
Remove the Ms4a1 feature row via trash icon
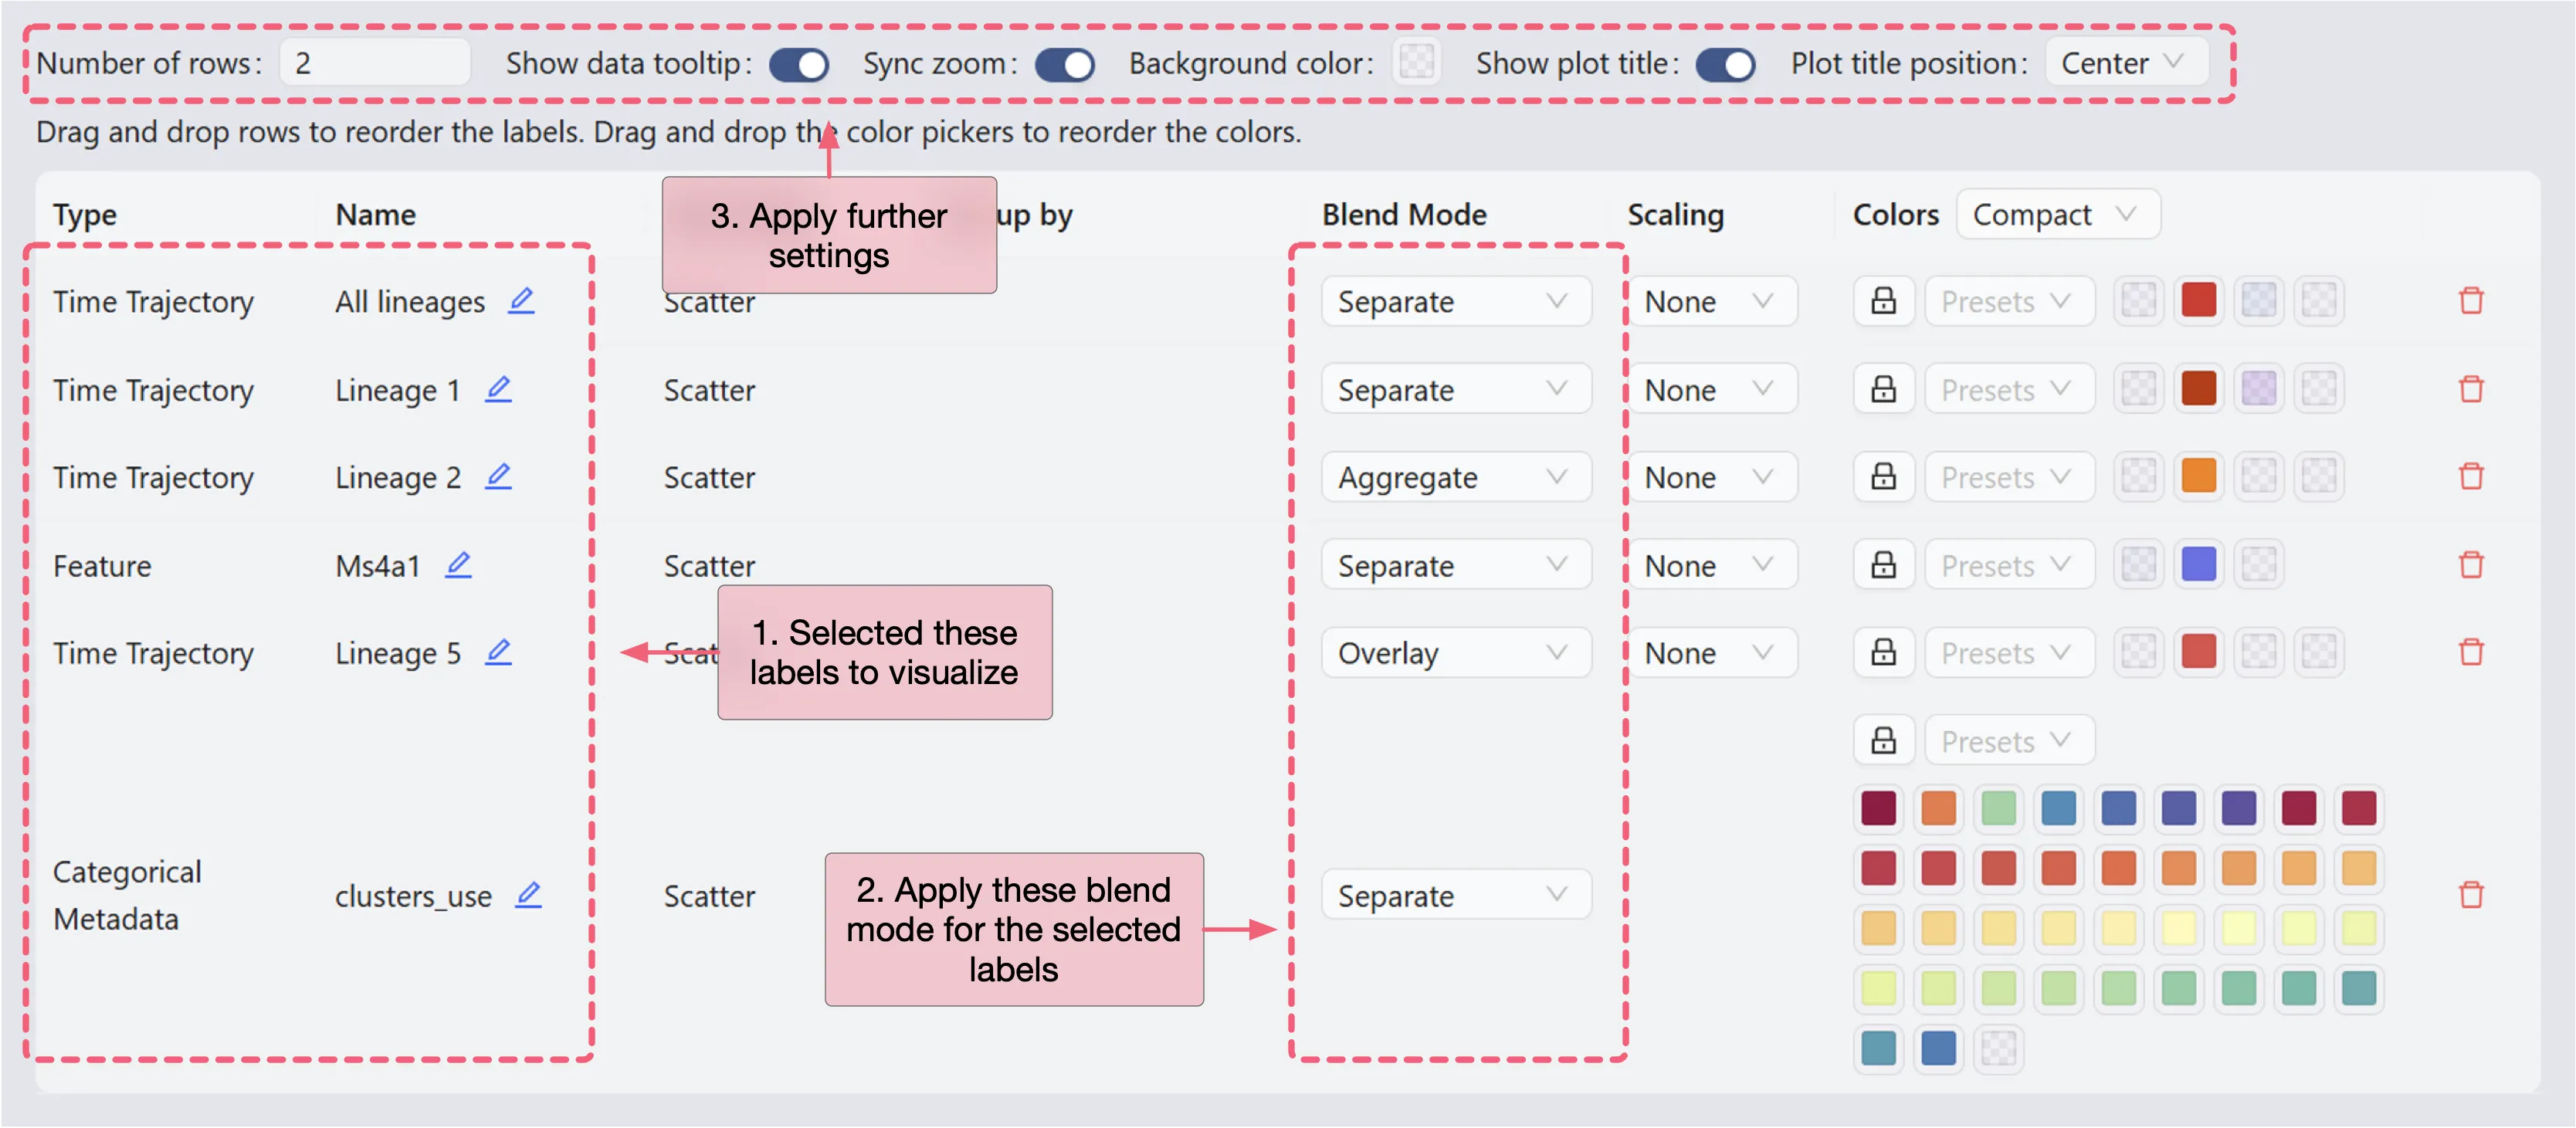2470,565
